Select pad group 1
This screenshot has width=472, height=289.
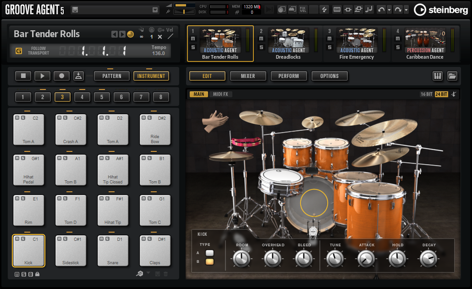(x=23, y=97)
